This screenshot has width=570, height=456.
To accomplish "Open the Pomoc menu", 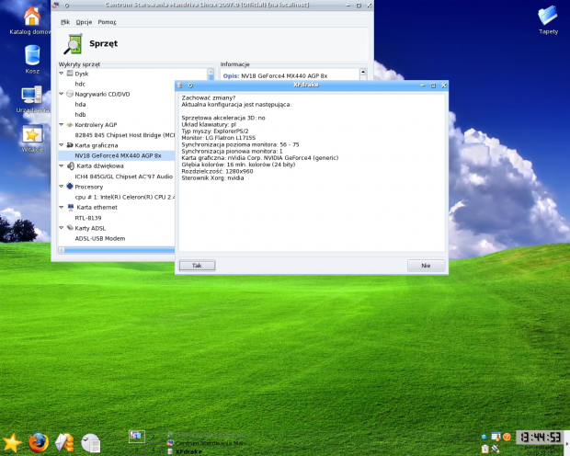I will (x=107, y=22).
